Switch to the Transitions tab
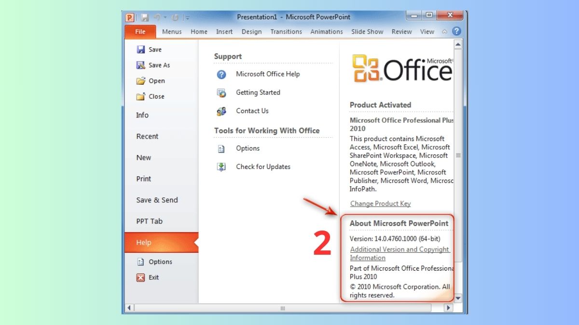The height and width of the screenshot is (325, 579). pyautogui.click(x=286, y=32)
